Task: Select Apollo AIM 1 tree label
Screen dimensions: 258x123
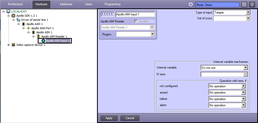Action: (x=44, y=32)
